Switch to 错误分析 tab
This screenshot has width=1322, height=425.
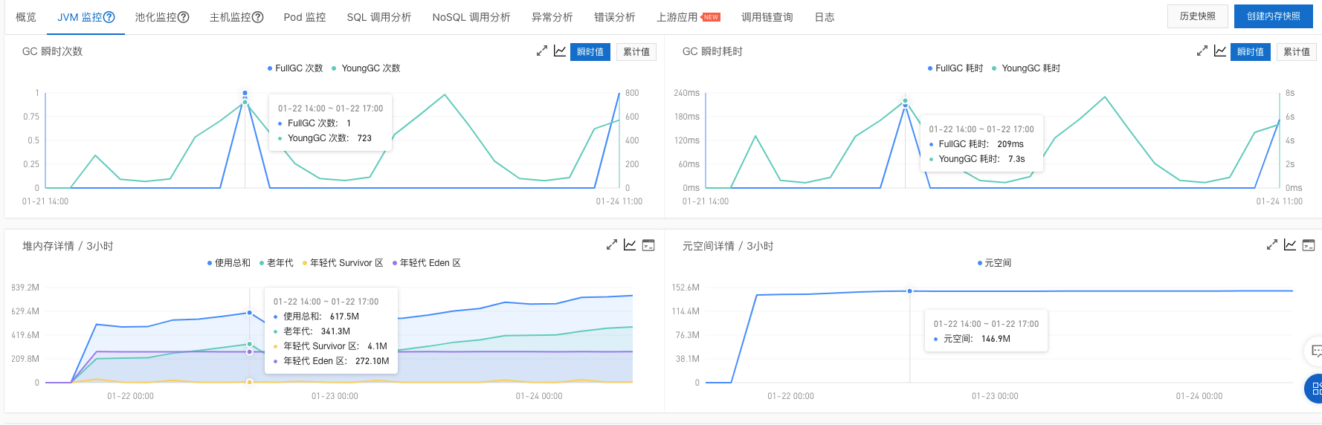614,17
